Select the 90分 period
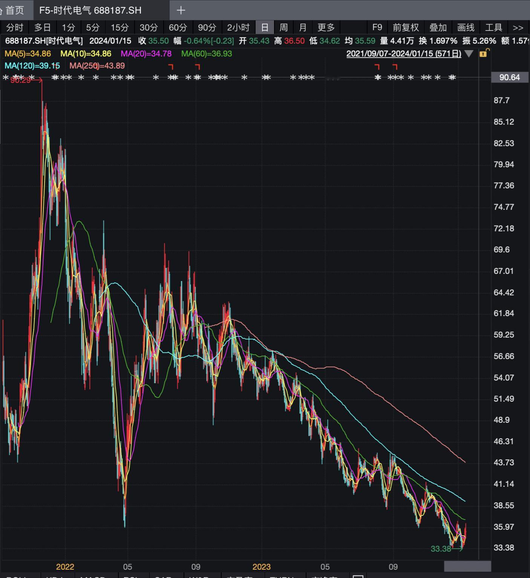The width and height of the screenshot is (530, 578). coord(207,28)
